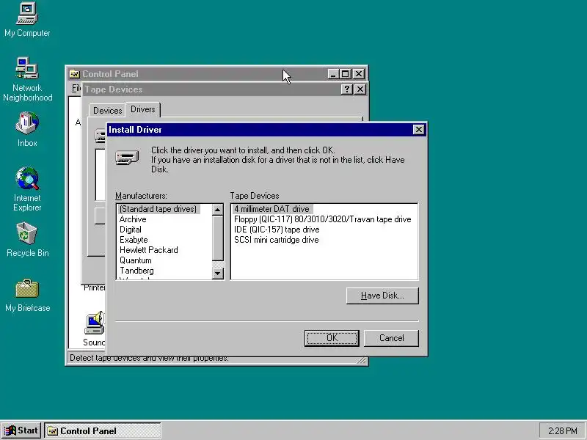This screenshot has height=440, width=587.
Task: Switch to the Devices tab
Action: click(x=107, y=111)
